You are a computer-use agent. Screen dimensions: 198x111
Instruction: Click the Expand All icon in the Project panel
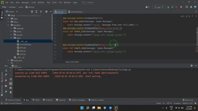[37, 12]
